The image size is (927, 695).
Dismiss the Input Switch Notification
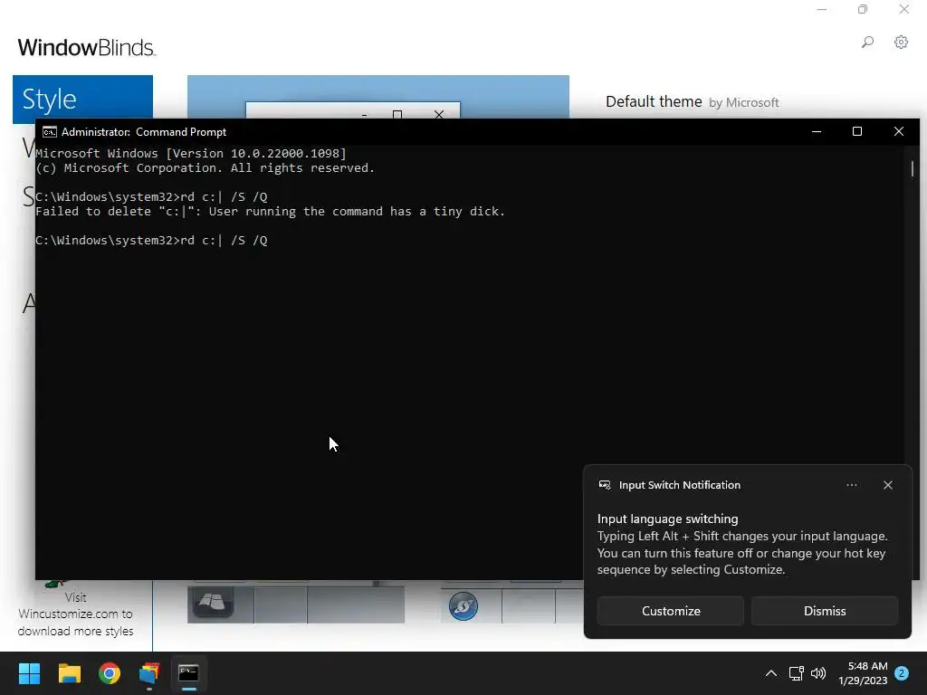824,611
